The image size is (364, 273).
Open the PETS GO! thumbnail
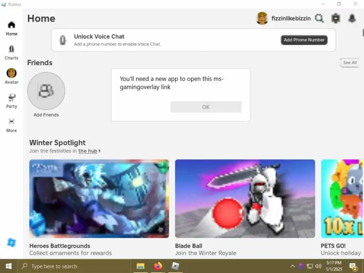coord(342,199)
